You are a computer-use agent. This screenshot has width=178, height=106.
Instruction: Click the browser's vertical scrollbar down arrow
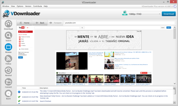(x=175, y=84)
